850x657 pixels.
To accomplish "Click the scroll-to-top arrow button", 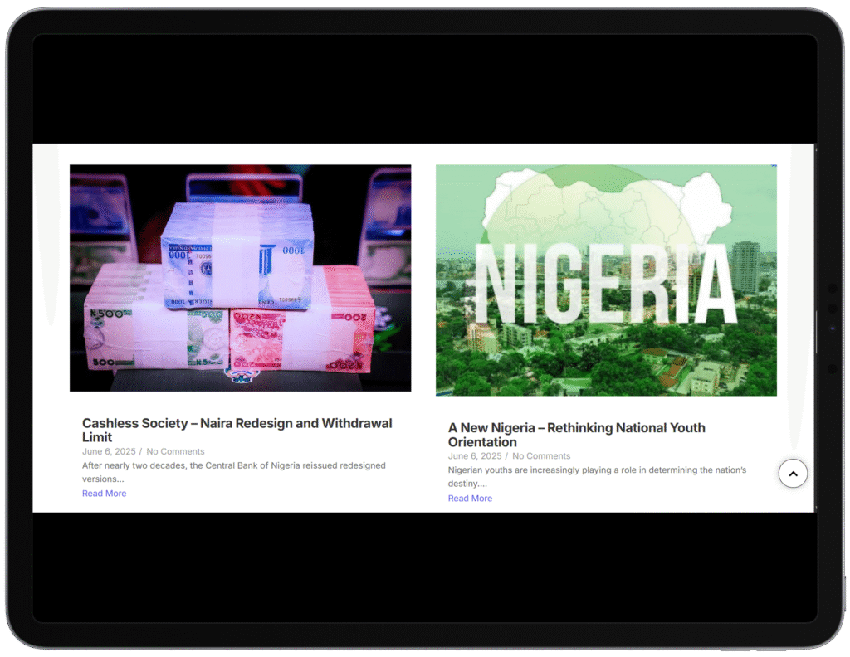I will (793, 474).
